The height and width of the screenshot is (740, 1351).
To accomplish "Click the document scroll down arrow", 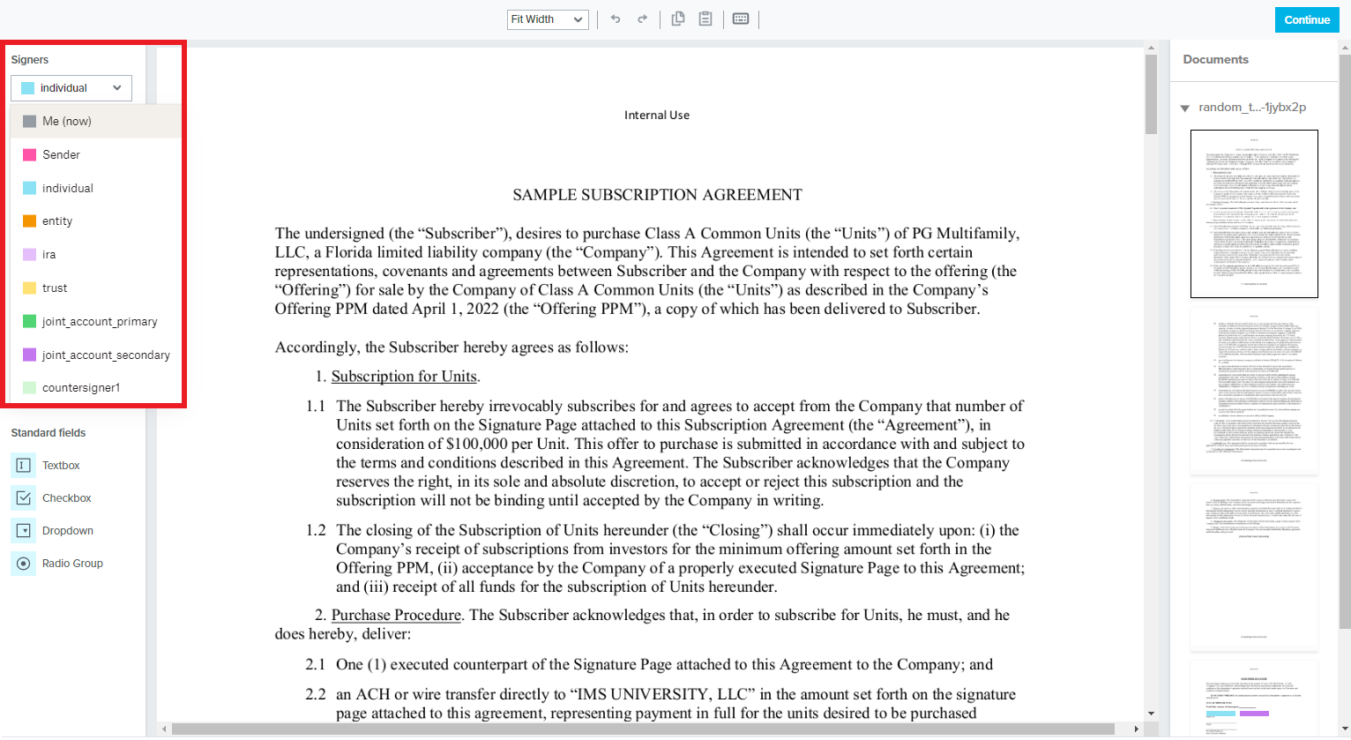I will (1151, 714).
